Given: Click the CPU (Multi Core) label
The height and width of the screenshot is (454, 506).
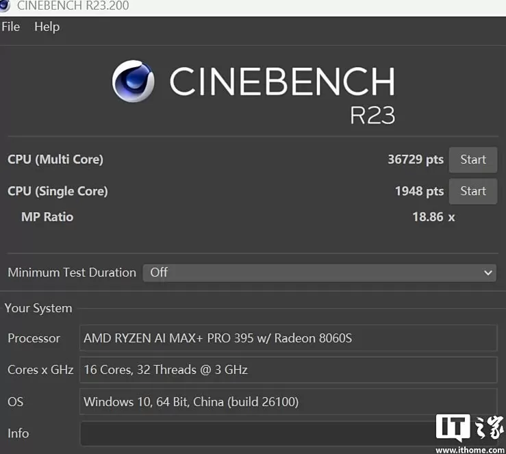Looking at the screenshot, I should coord(55,160).
